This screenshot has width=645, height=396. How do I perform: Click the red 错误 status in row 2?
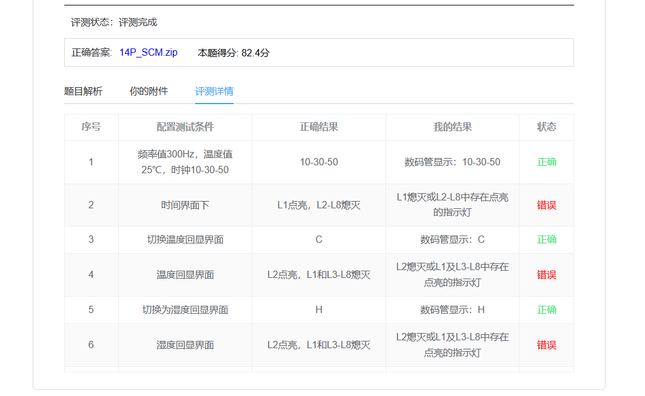coord(546,205)
